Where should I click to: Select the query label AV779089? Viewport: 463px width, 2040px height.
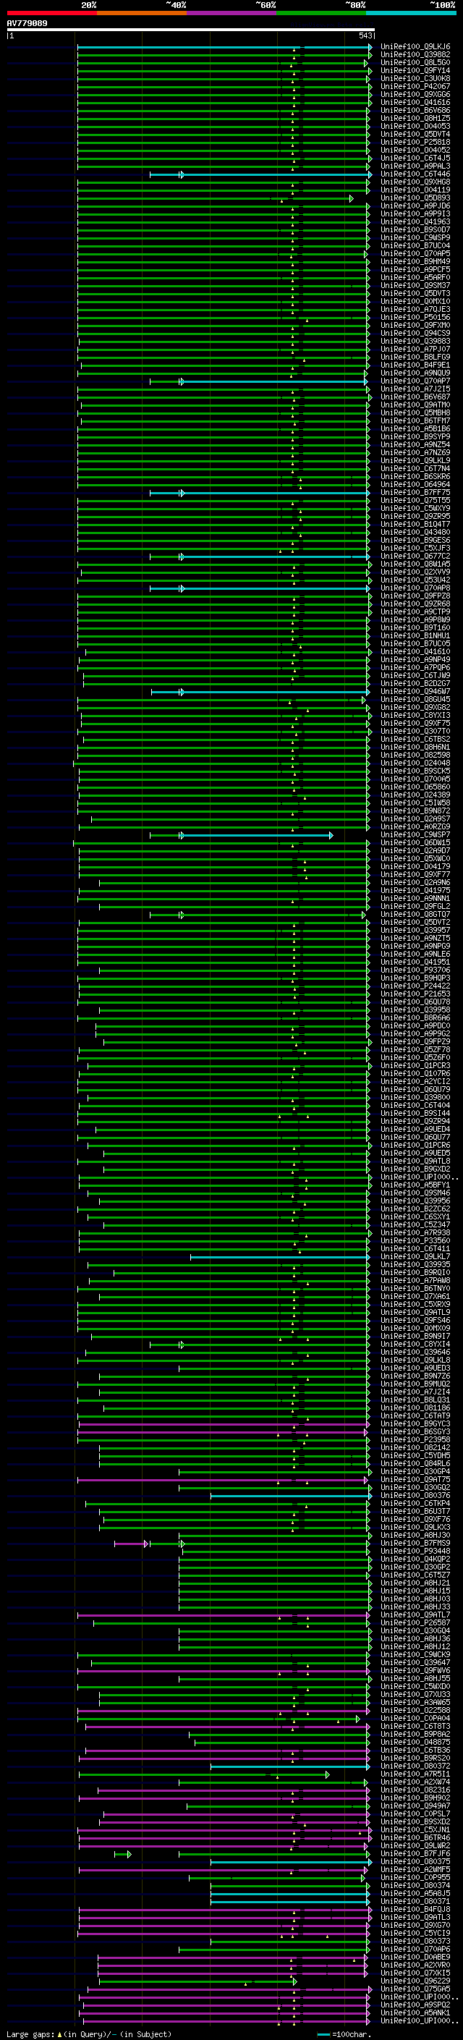(27, 23)
